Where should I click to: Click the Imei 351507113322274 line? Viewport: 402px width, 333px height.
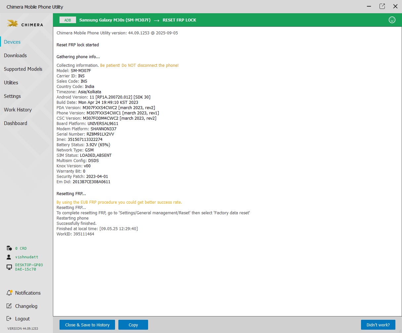[x=79, y=140]
